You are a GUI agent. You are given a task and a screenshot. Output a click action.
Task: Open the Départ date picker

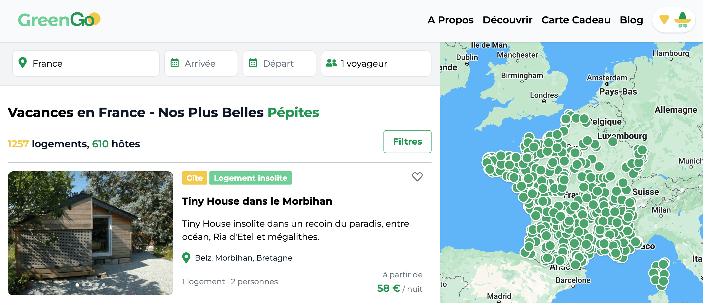pos(279,64)
